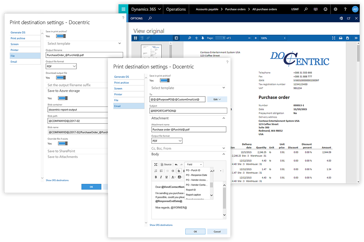Screen dimensions: 364x242
Task: Insert a numbered list in the email body
Action: click(x=156, y=171)
